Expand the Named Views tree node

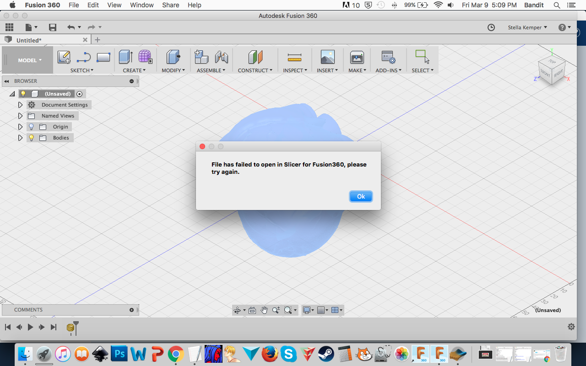[x=20, y=116]
